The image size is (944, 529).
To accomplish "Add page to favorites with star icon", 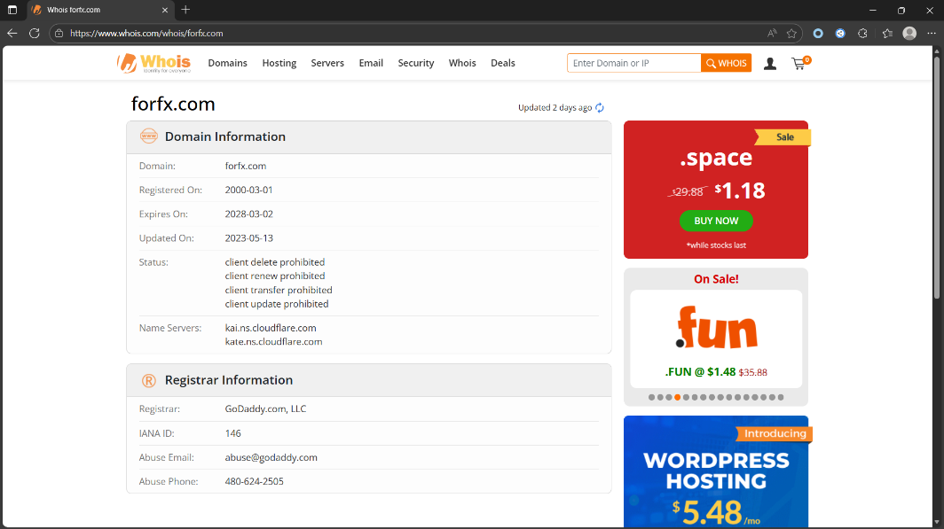I will tap(791, 34).
